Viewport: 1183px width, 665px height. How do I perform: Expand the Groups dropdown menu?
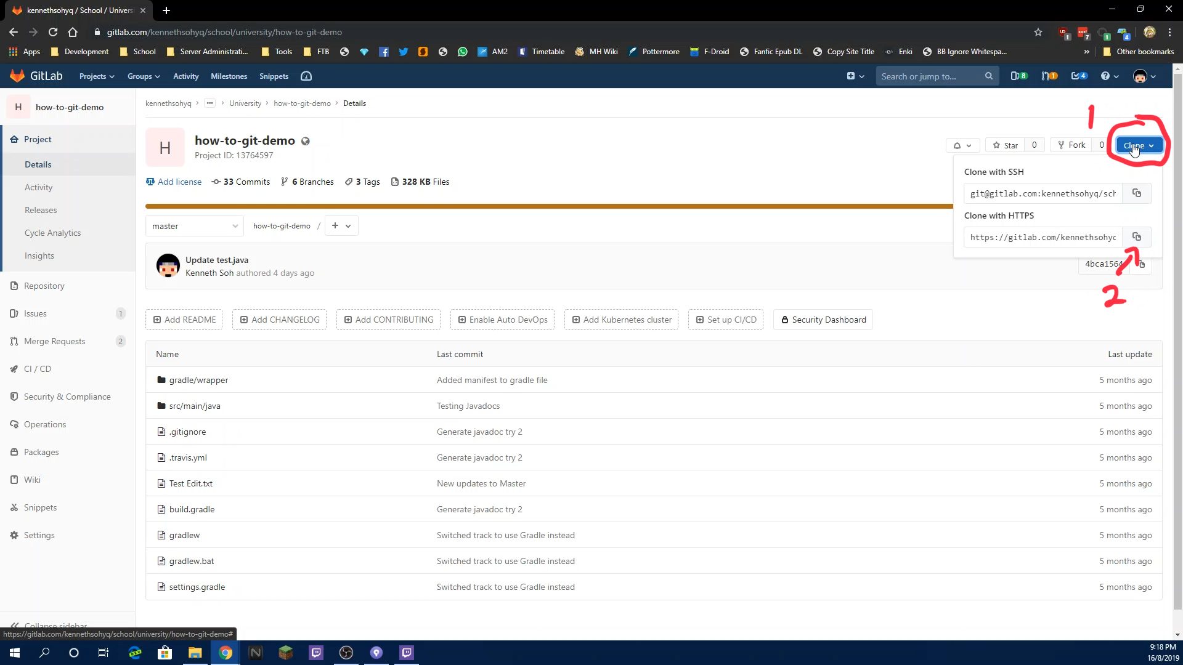click(143, 76)
